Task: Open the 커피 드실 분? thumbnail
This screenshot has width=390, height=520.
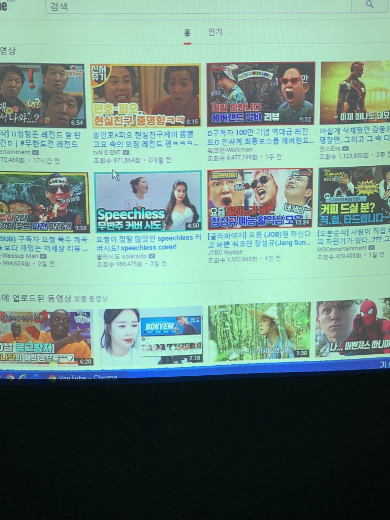Action: point(354,197)
